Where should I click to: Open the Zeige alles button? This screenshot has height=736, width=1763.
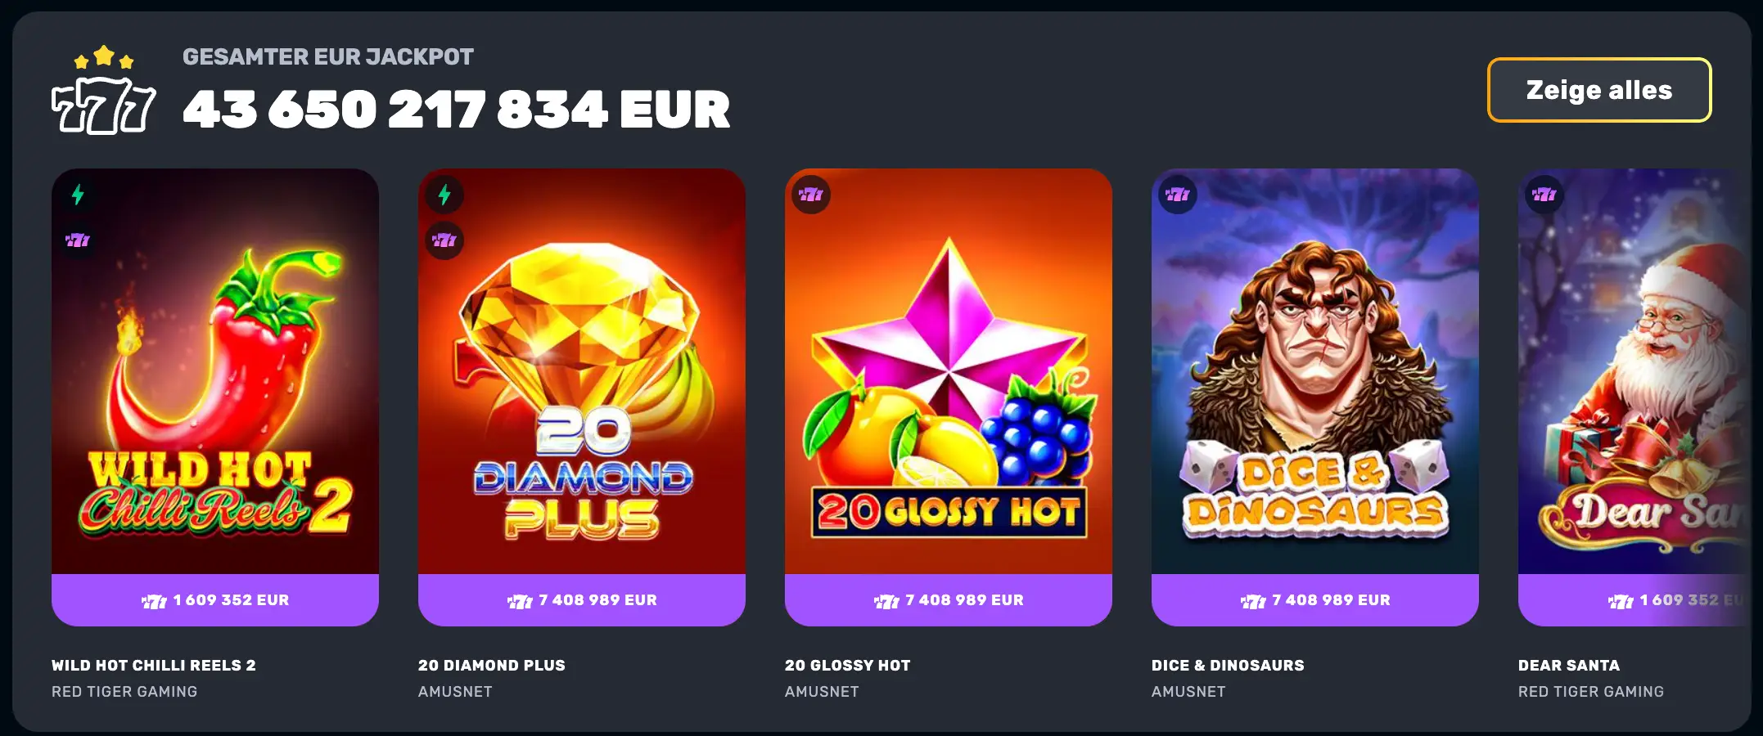pos(1599,90)
